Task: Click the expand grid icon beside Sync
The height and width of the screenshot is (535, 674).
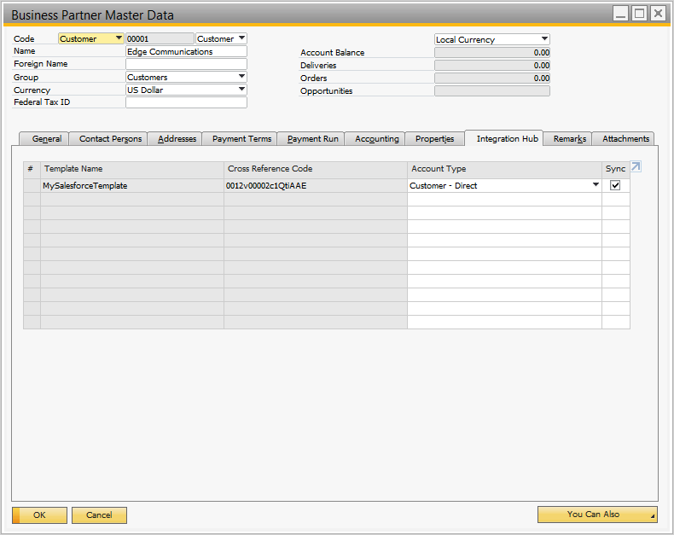Action: click(x=636, y=167)
